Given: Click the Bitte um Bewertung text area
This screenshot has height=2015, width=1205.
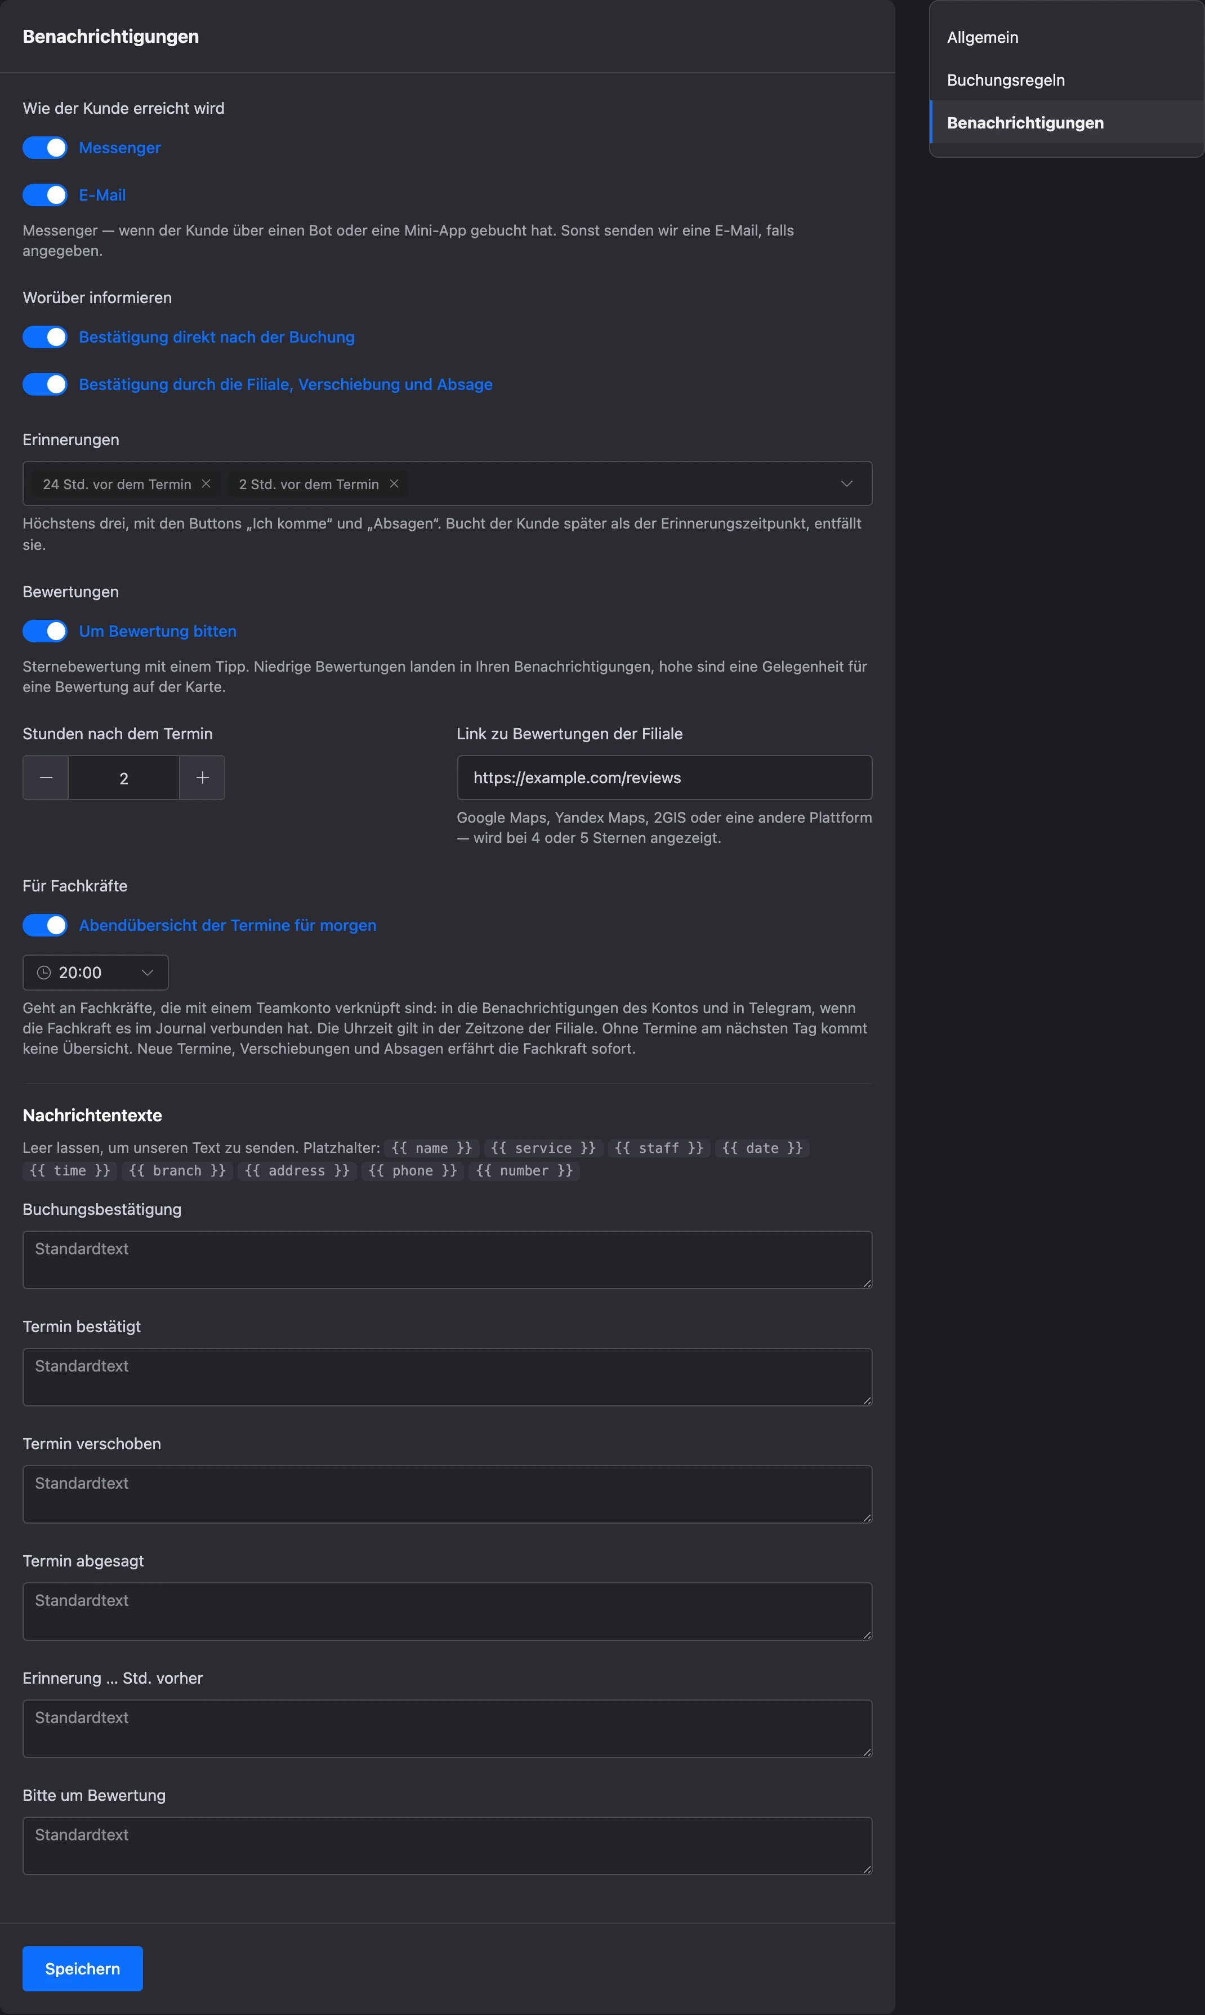Looking at the screenshot, I should [448, 1846].
